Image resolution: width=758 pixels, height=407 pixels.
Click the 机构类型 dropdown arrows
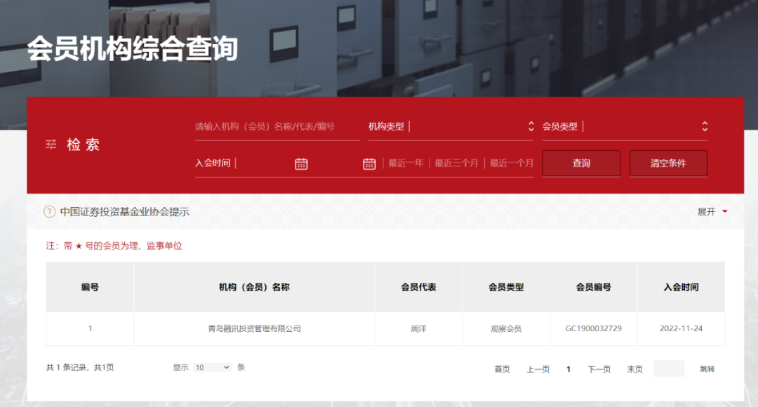(x=531, y=126)
